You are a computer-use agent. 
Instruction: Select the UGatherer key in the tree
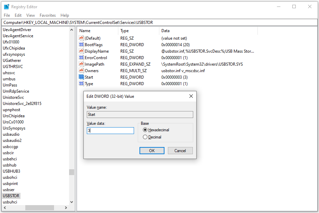pos(12,61)
